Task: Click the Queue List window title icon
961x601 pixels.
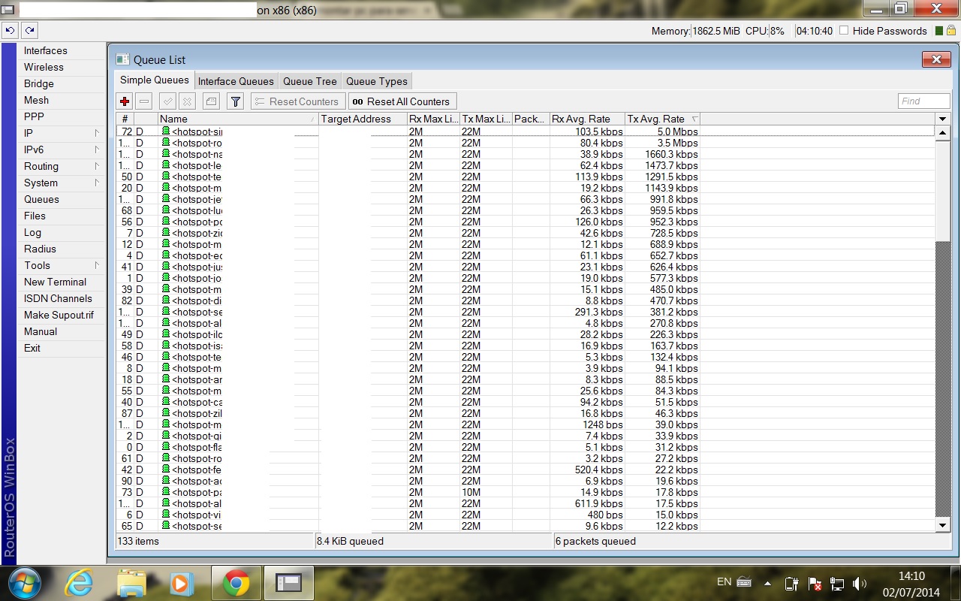Action: click(x=122, y=59)
